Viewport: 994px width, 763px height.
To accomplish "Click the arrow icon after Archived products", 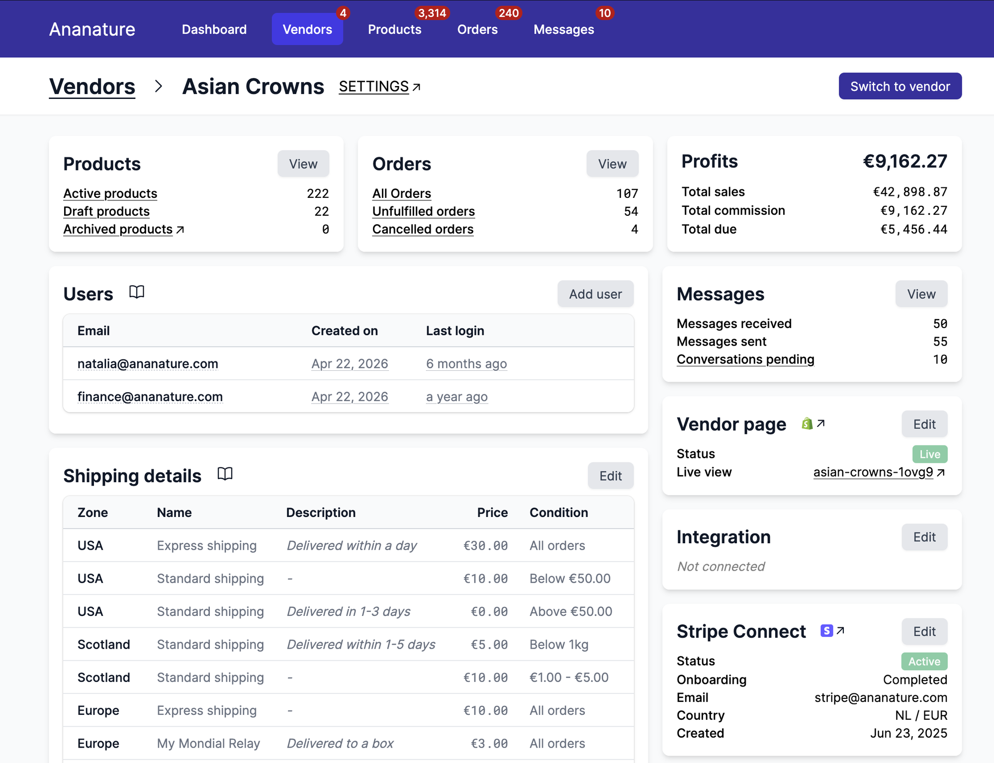I will click(x=181, y=230).
